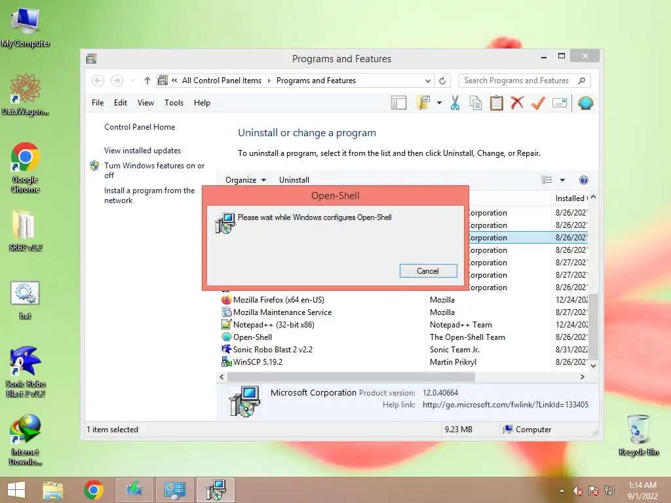
Task: Open the view options dropdown arrow
Action: [562, 180]
